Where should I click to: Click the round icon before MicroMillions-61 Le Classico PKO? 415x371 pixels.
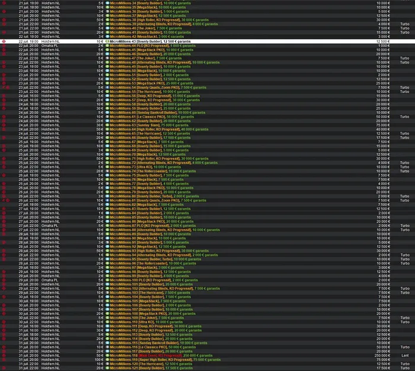107,117
